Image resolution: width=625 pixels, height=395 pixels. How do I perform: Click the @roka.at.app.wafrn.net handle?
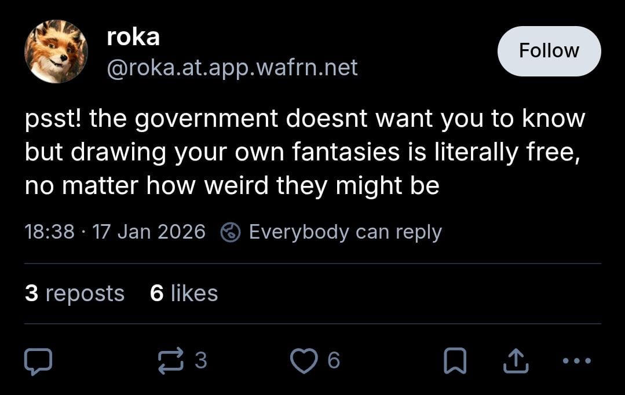point(232,67)
